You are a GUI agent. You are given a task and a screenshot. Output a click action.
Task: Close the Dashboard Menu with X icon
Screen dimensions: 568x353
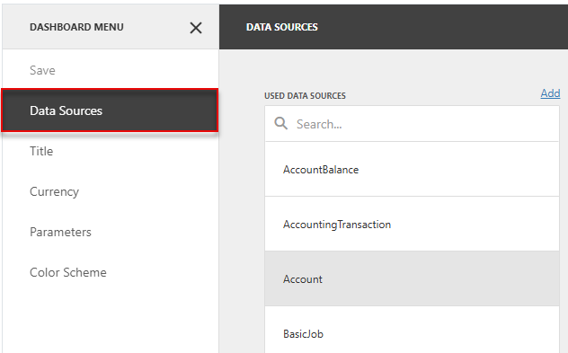(x=196, y=28)
